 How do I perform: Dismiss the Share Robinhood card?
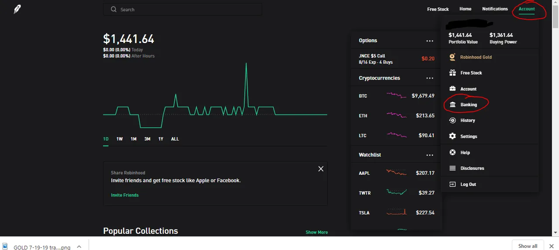[x=321, y=169]
